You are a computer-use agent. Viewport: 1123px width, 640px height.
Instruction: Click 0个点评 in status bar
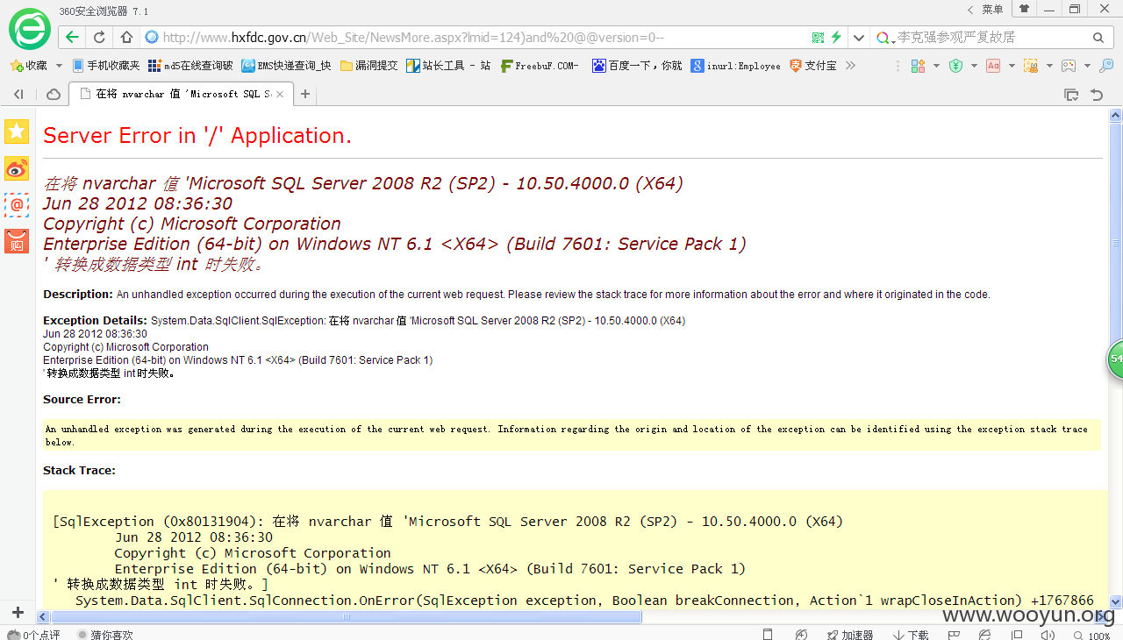35,635
